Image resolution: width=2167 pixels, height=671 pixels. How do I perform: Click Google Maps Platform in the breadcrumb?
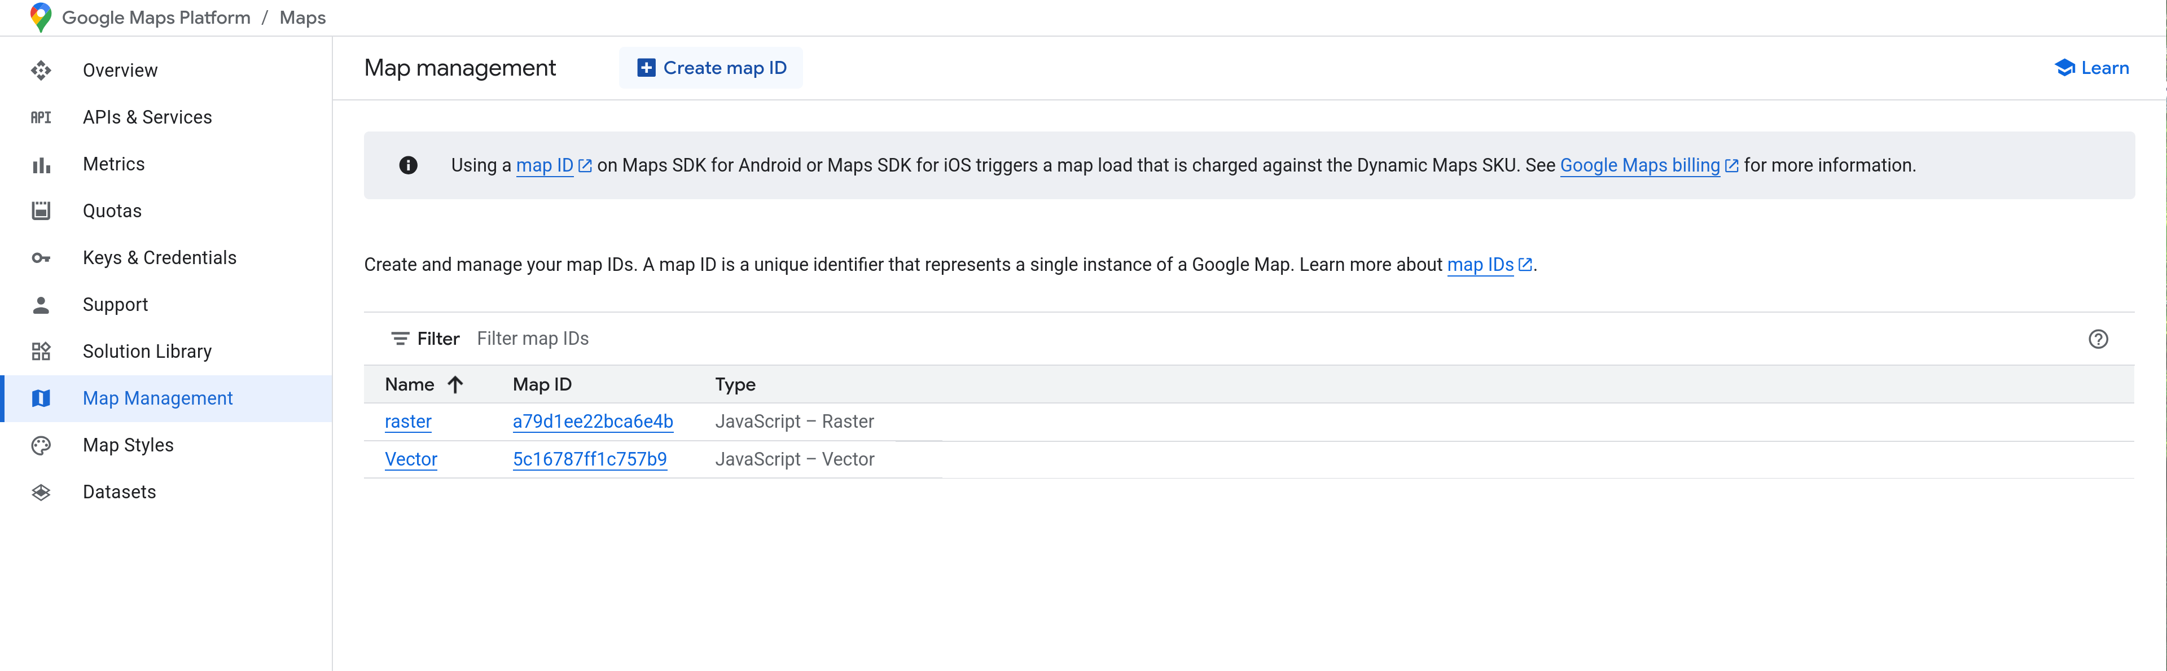coord(156,17)
